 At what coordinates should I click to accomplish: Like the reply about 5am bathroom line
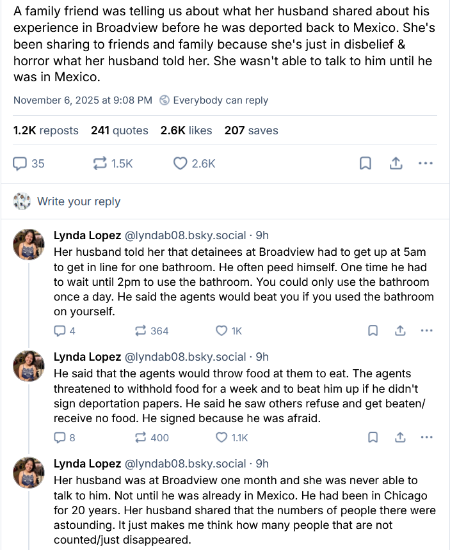click(x=221, y=331)
